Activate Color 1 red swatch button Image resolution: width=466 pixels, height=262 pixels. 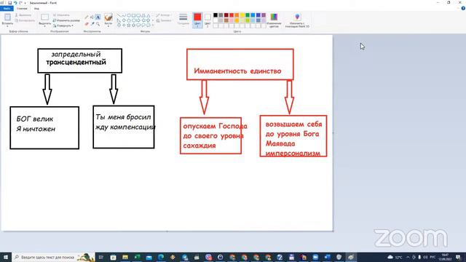197,20
